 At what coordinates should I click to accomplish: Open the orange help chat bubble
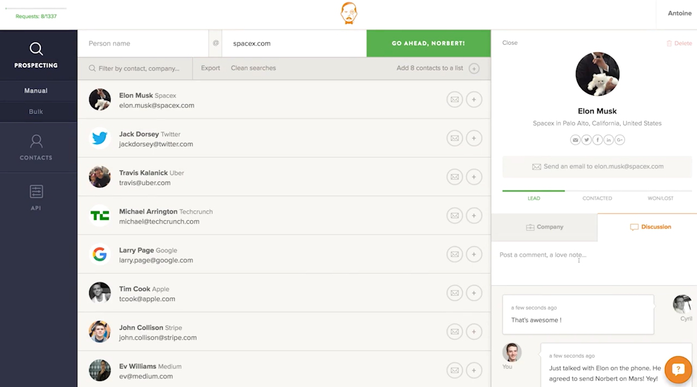[678, 370]
